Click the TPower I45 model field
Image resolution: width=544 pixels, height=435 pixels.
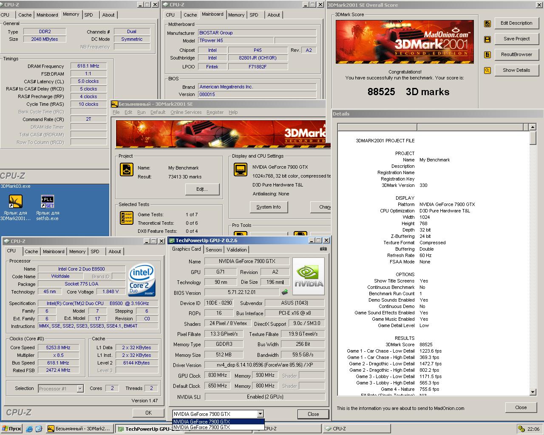pos(236,40)
